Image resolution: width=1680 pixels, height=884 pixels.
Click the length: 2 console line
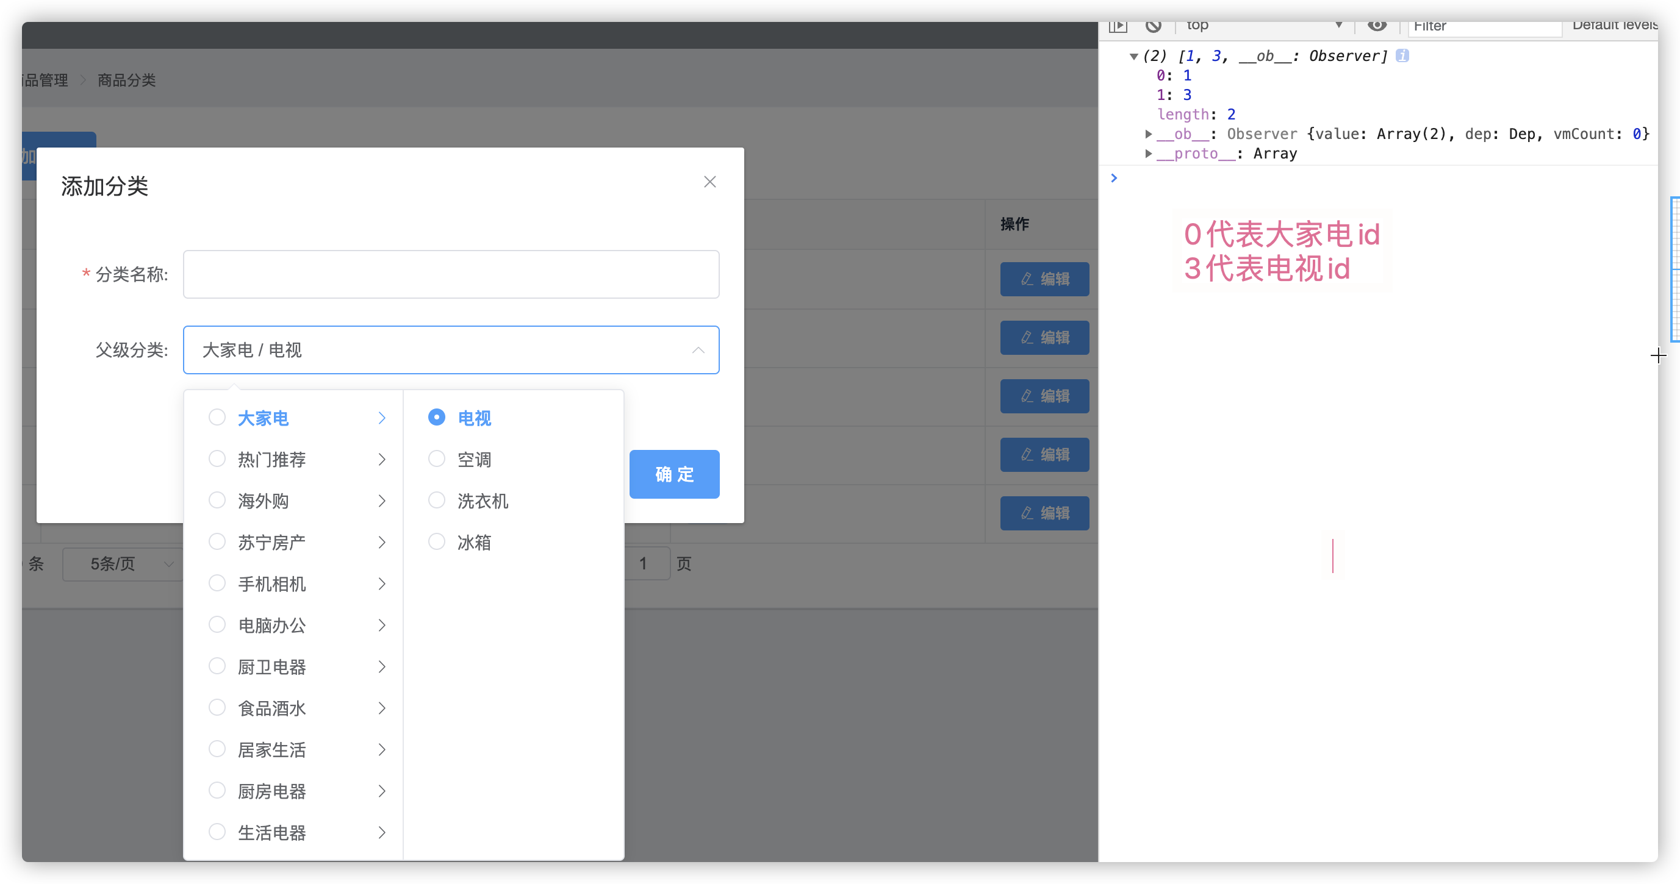point(1196,115)
